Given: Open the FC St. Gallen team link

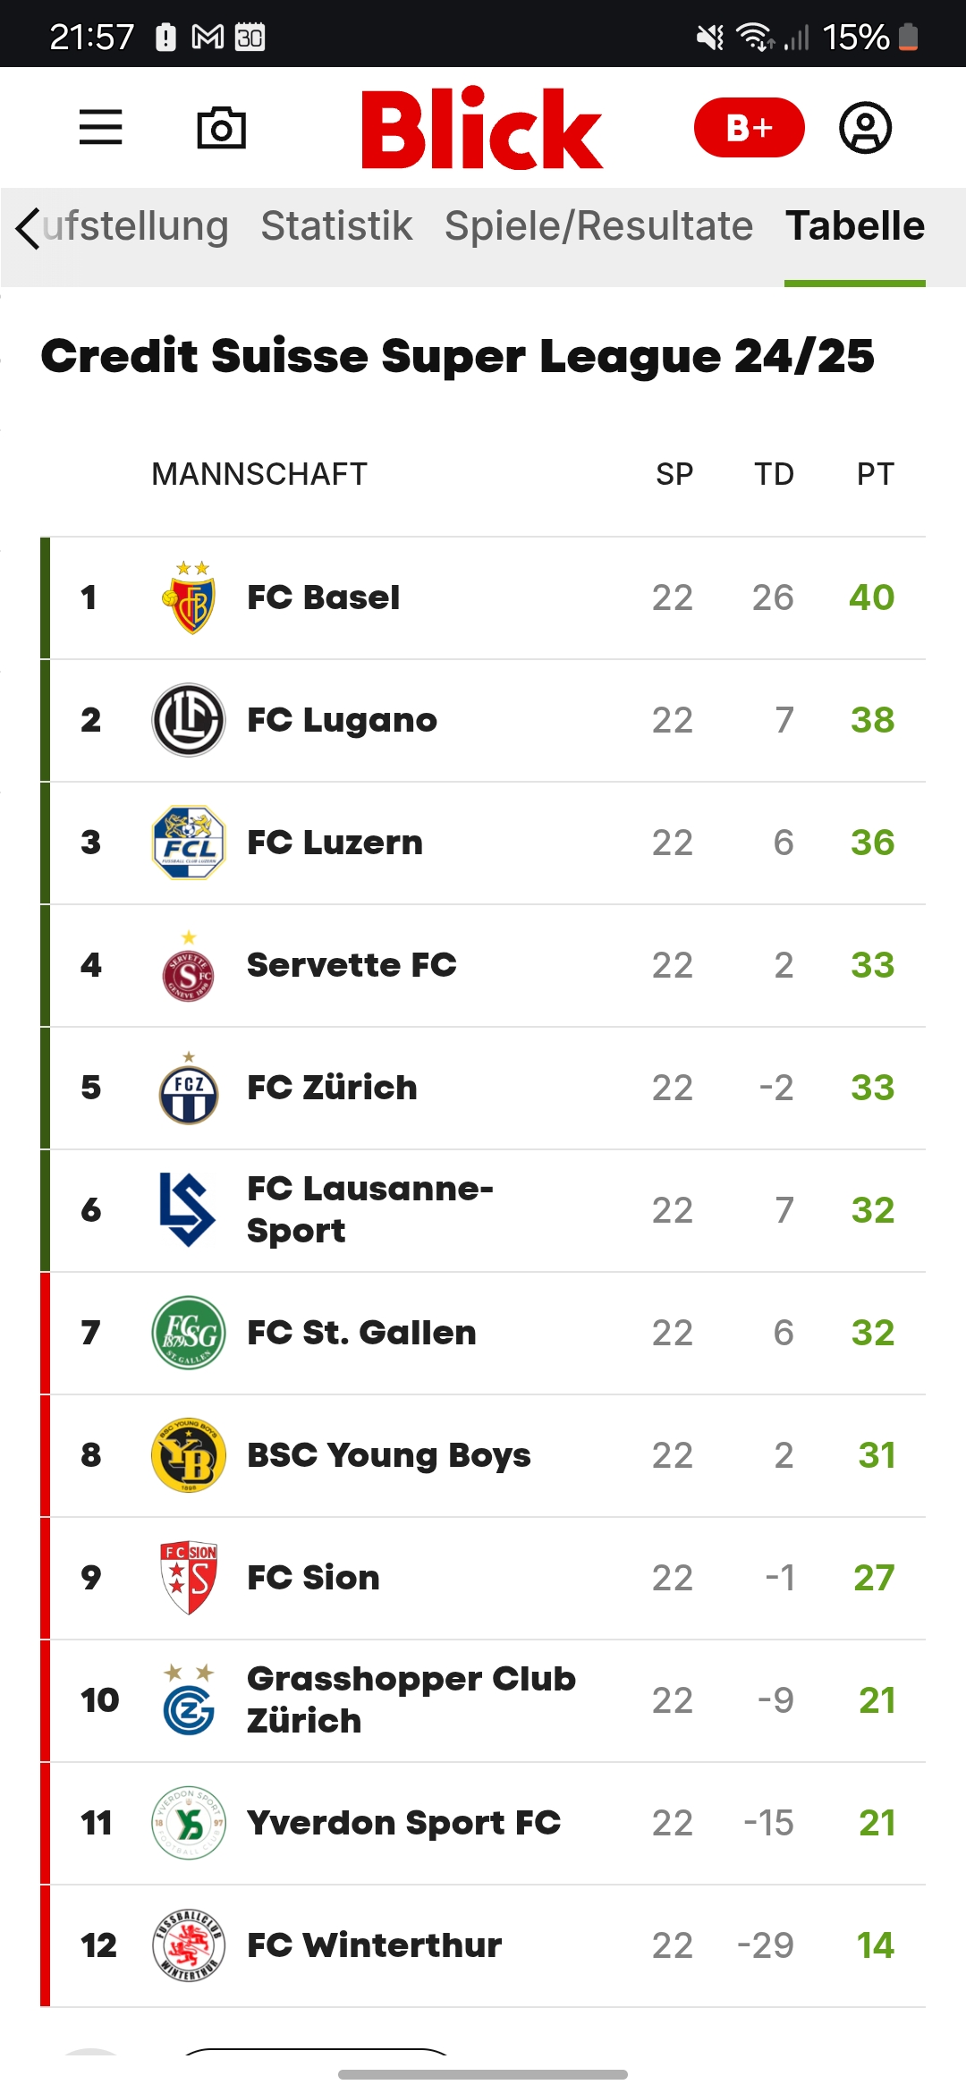Looking at the screenshot, I should [361, 1333].
